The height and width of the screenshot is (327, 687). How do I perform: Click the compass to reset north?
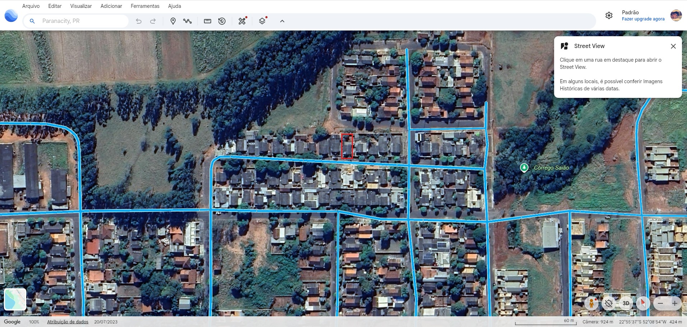pyautogui.click(x=643, y=303)
